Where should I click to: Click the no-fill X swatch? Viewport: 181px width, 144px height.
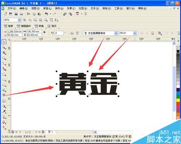[178, 48]
